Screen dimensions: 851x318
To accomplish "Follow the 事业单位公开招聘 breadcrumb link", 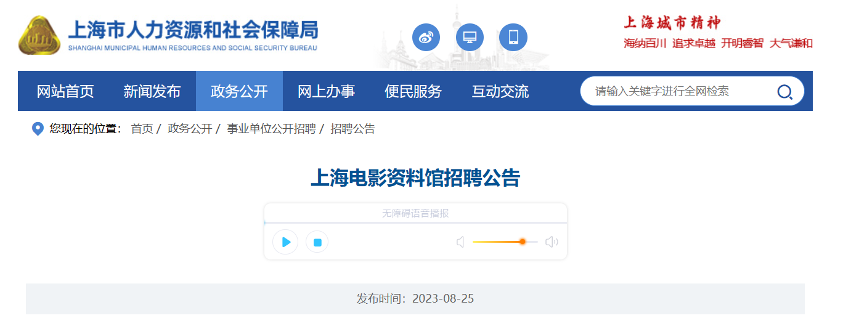I will point(271,129).
